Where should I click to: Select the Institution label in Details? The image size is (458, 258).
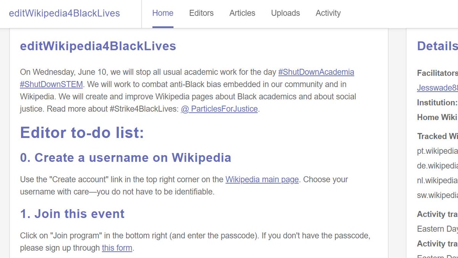click(x=437, y=102)
